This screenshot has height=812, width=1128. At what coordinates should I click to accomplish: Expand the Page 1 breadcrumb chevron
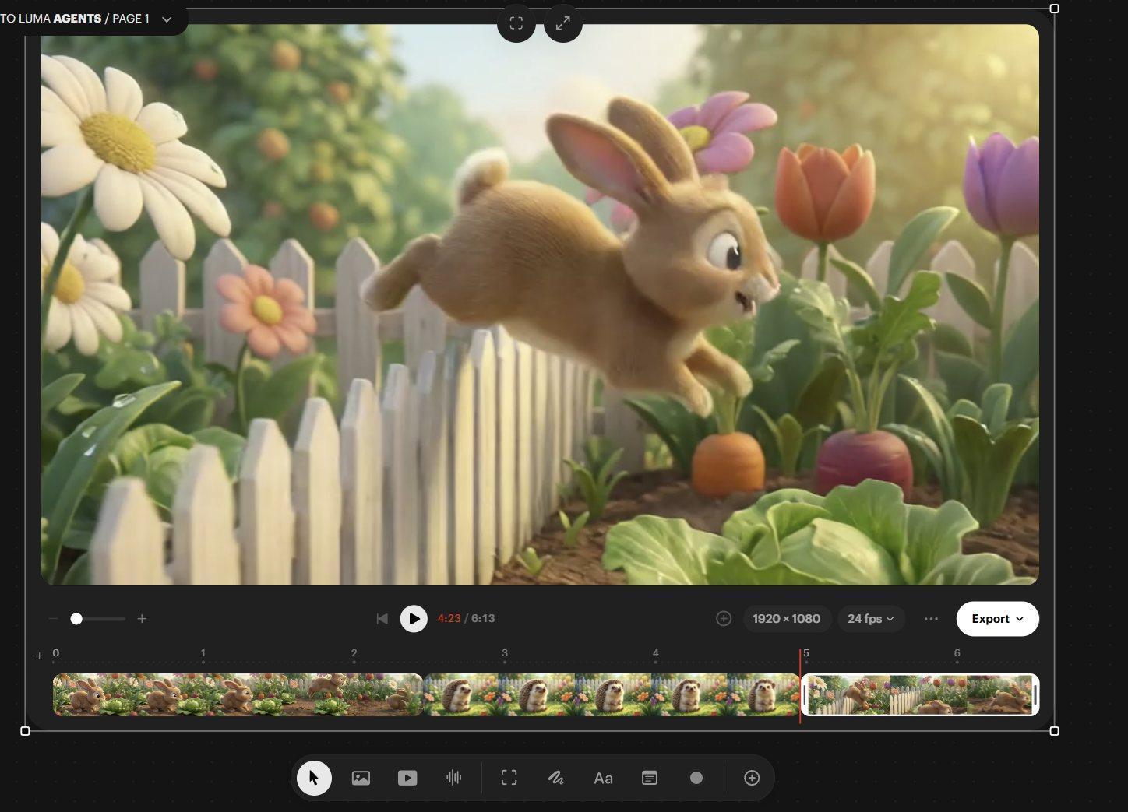click(x=167, y=19)
